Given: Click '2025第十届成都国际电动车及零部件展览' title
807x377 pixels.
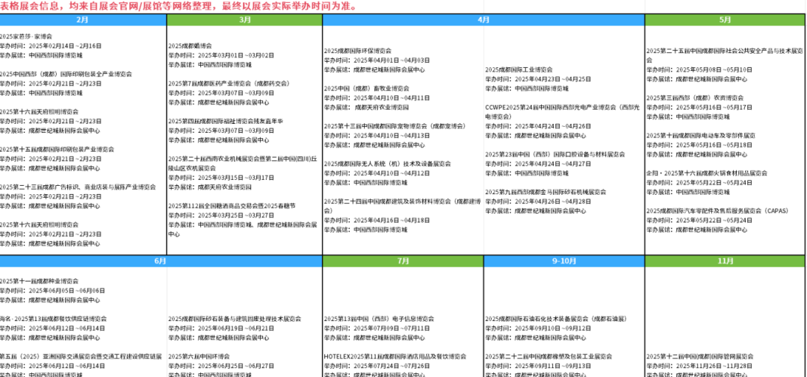Looking at the screenshot, I should click(701, 136).
